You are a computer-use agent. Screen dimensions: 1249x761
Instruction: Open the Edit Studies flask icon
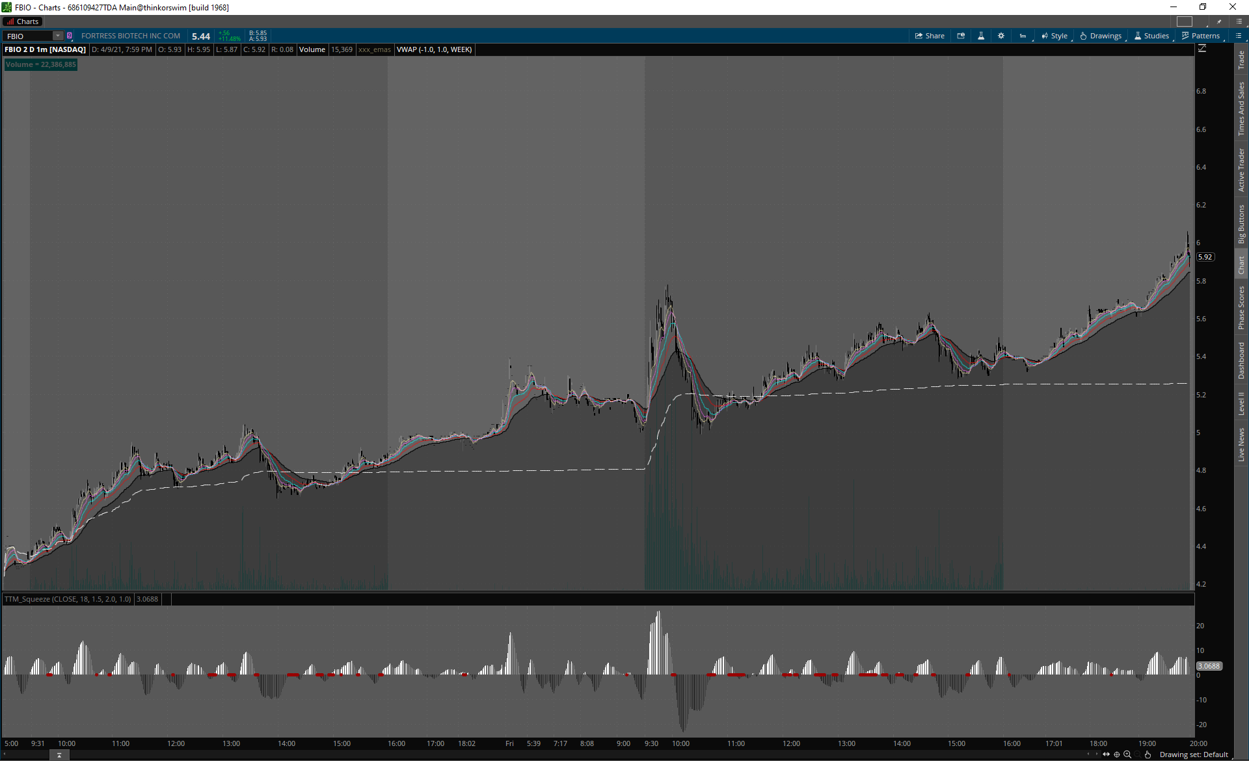pos(981,36)
